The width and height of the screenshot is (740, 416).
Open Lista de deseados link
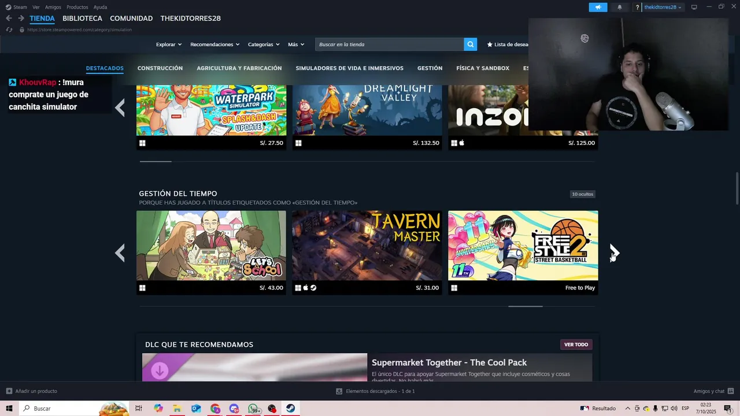tap(508, 44)
